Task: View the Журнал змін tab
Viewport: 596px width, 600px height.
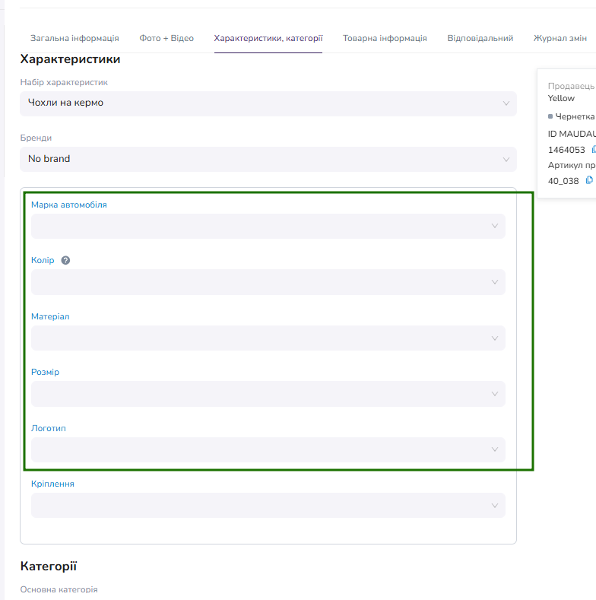Action: pos(560,38)
